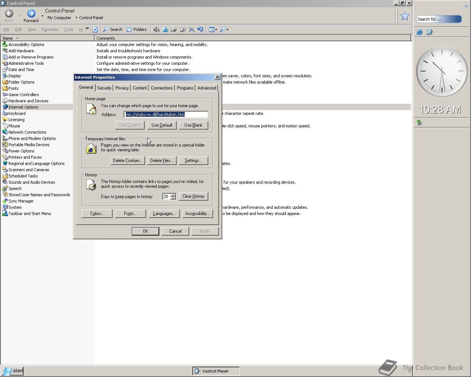Open the Back history dropdown arrow
Image resolution: width=471 pixels, height=377 pixels.
[x=20, y=16]
